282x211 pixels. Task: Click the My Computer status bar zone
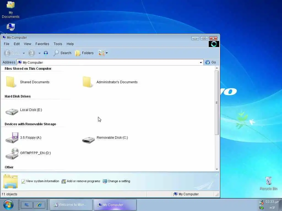click(x=186, y=194)
